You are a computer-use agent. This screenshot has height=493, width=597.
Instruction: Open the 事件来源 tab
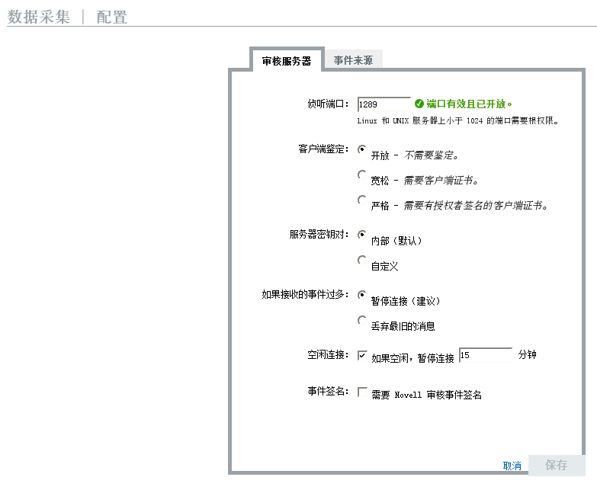coord(353,60)
